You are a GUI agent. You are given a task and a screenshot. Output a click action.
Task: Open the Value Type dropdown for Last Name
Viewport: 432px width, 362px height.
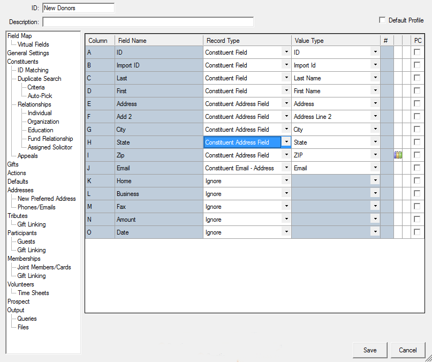click(x=375, y=78)
